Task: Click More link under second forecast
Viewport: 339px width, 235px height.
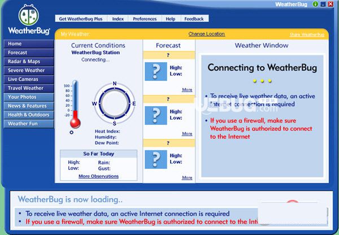Action: [x=187, y=134]
